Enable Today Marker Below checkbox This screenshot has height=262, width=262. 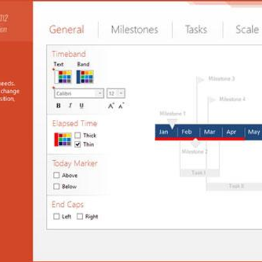coord(56,186)
